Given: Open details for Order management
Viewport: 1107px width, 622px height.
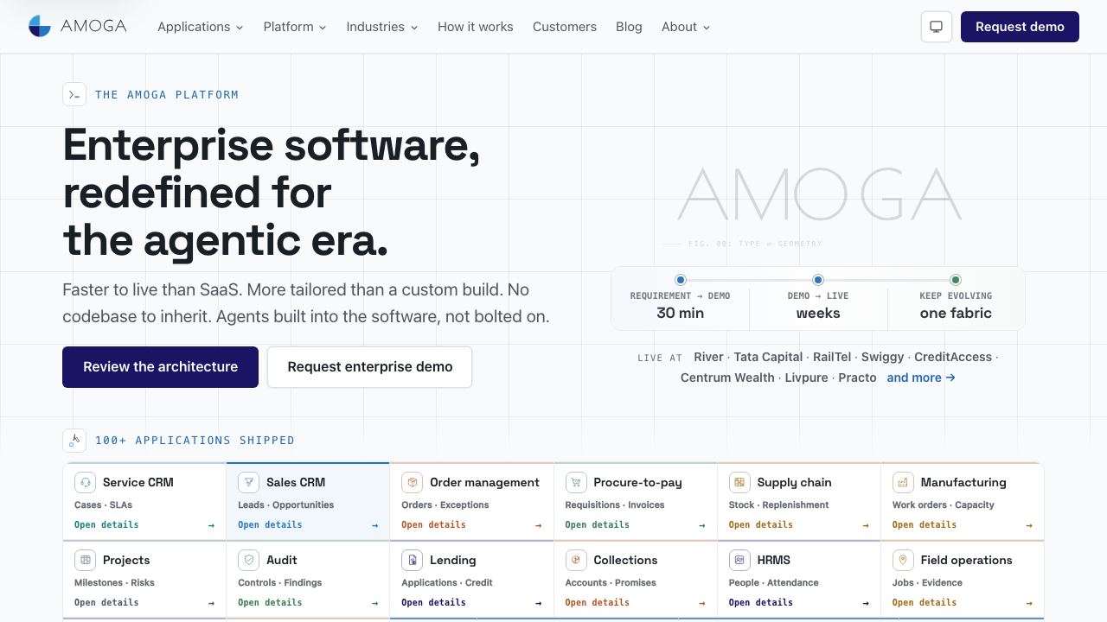Looking at the screenshot, I should tap(433, 524).
